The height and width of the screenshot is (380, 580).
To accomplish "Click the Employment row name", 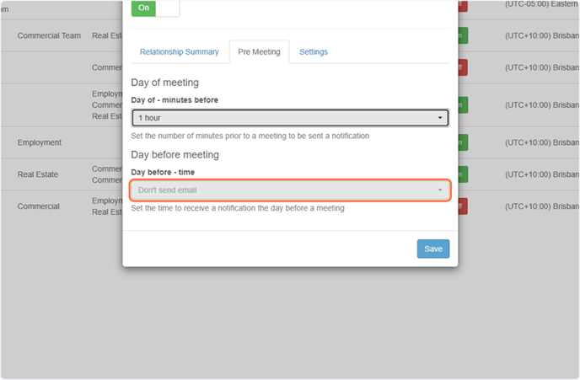I will click(40, 142).
